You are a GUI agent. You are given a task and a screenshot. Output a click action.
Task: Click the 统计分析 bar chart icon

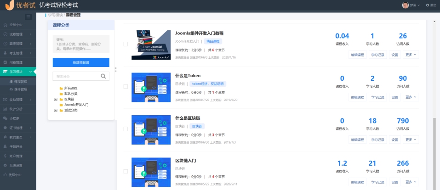[x=5, y=109]
